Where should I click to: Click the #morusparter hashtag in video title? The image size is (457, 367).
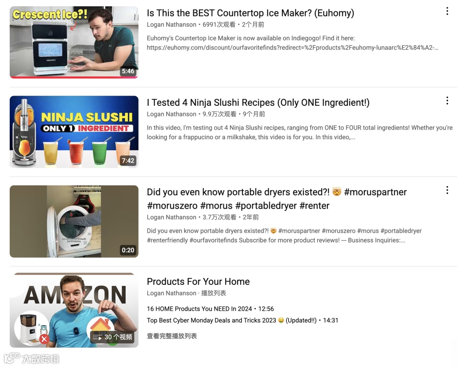[x=375, y=192]
